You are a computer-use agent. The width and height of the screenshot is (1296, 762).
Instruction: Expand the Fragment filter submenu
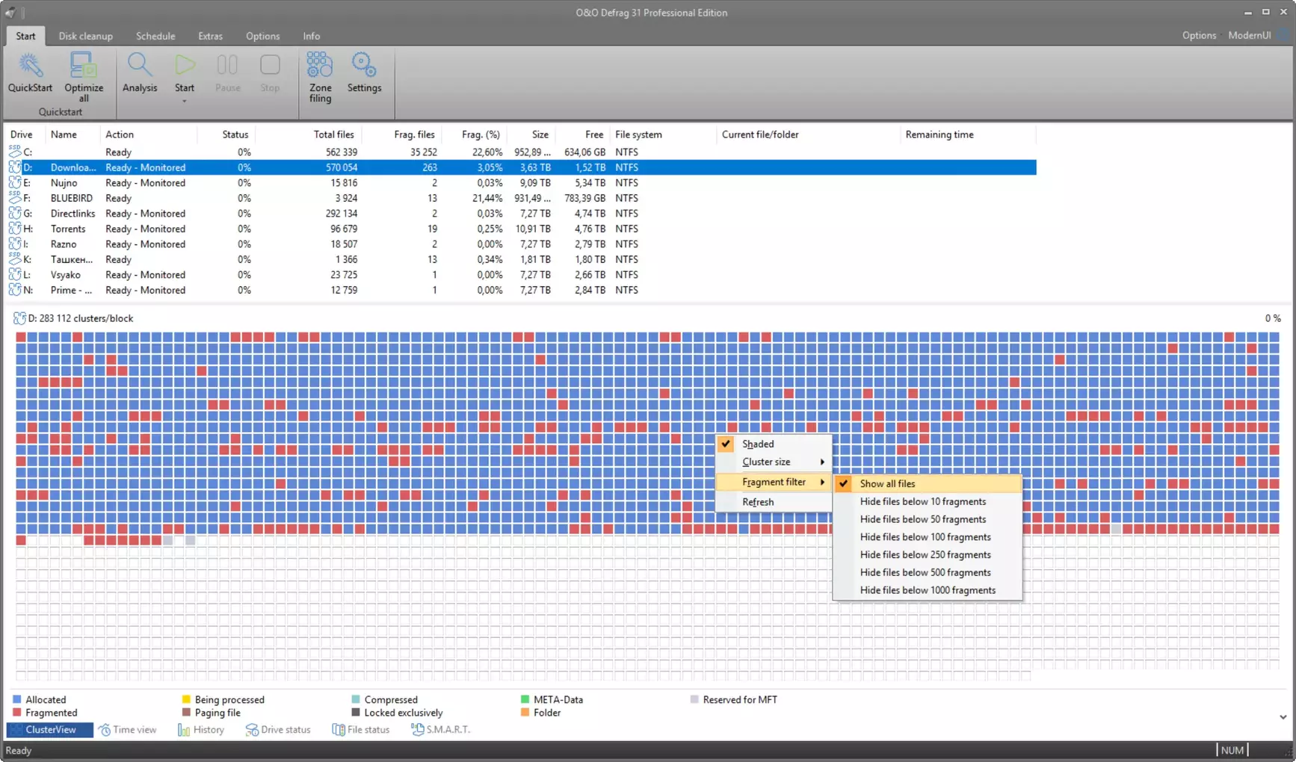pos(773,483)
